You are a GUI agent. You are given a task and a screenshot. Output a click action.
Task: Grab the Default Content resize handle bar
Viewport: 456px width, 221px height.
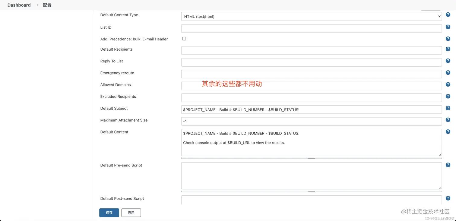pos(312,158)
